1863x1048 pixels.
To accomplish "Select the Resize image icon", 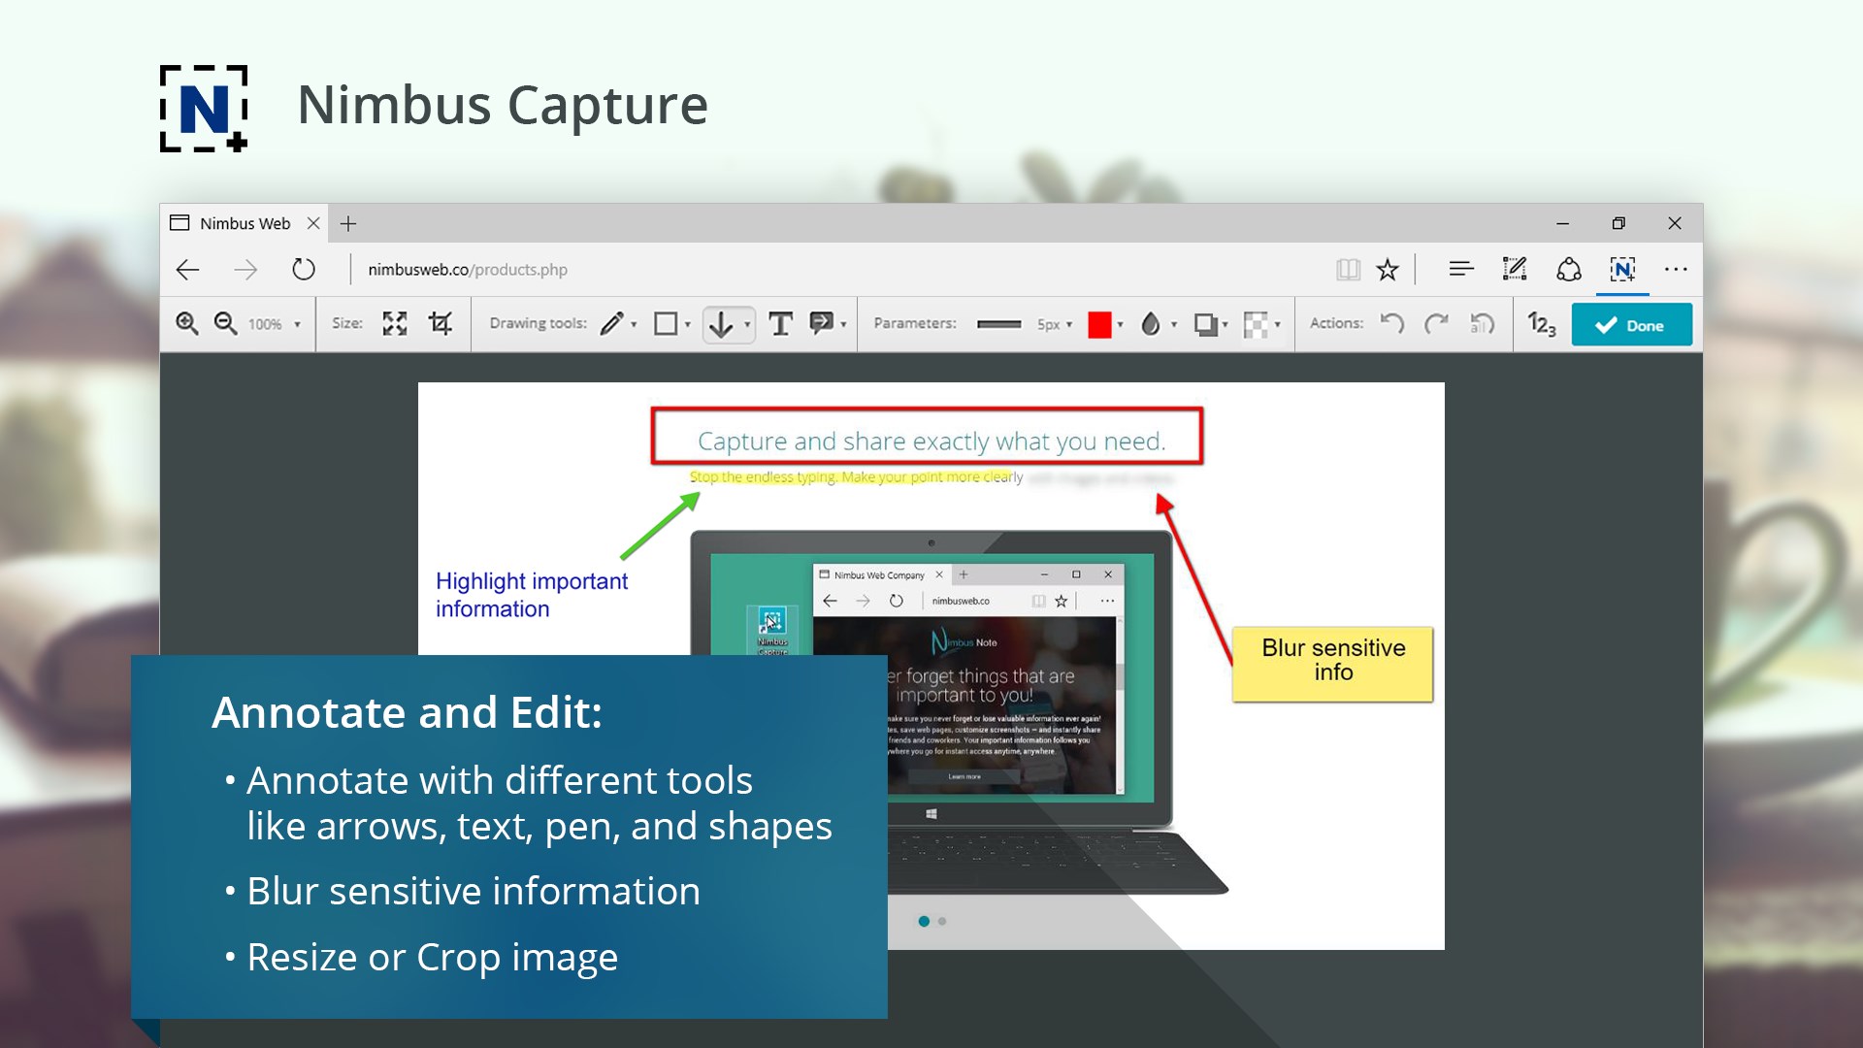I will point(395,323).
